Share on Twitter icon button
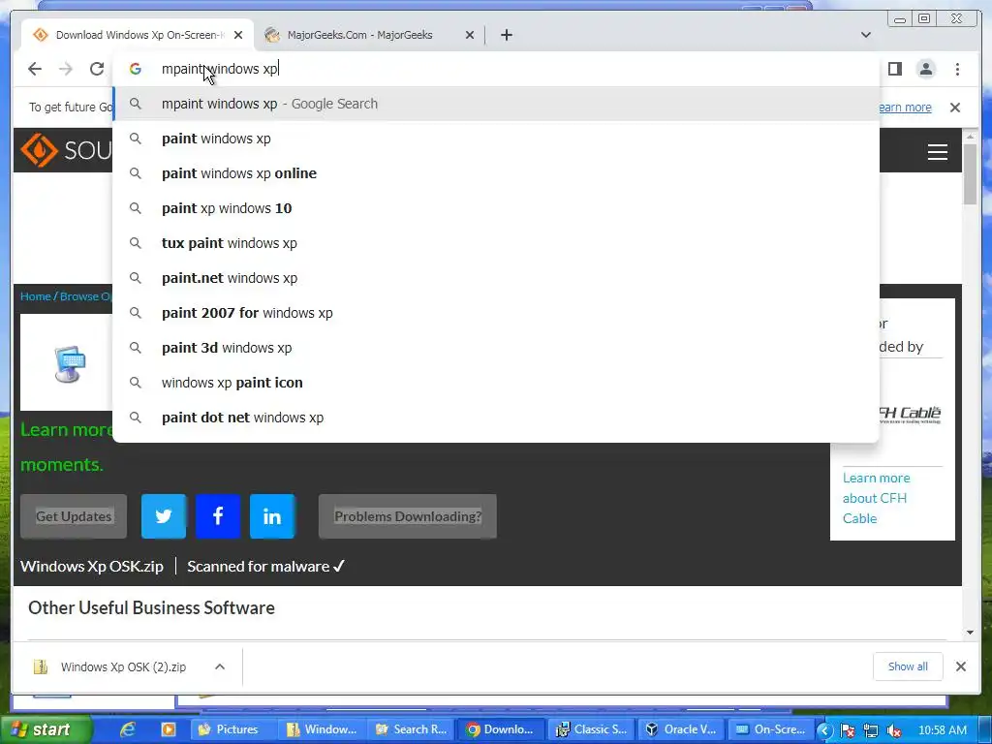This screenshot has height=744, width=992. 163,516
